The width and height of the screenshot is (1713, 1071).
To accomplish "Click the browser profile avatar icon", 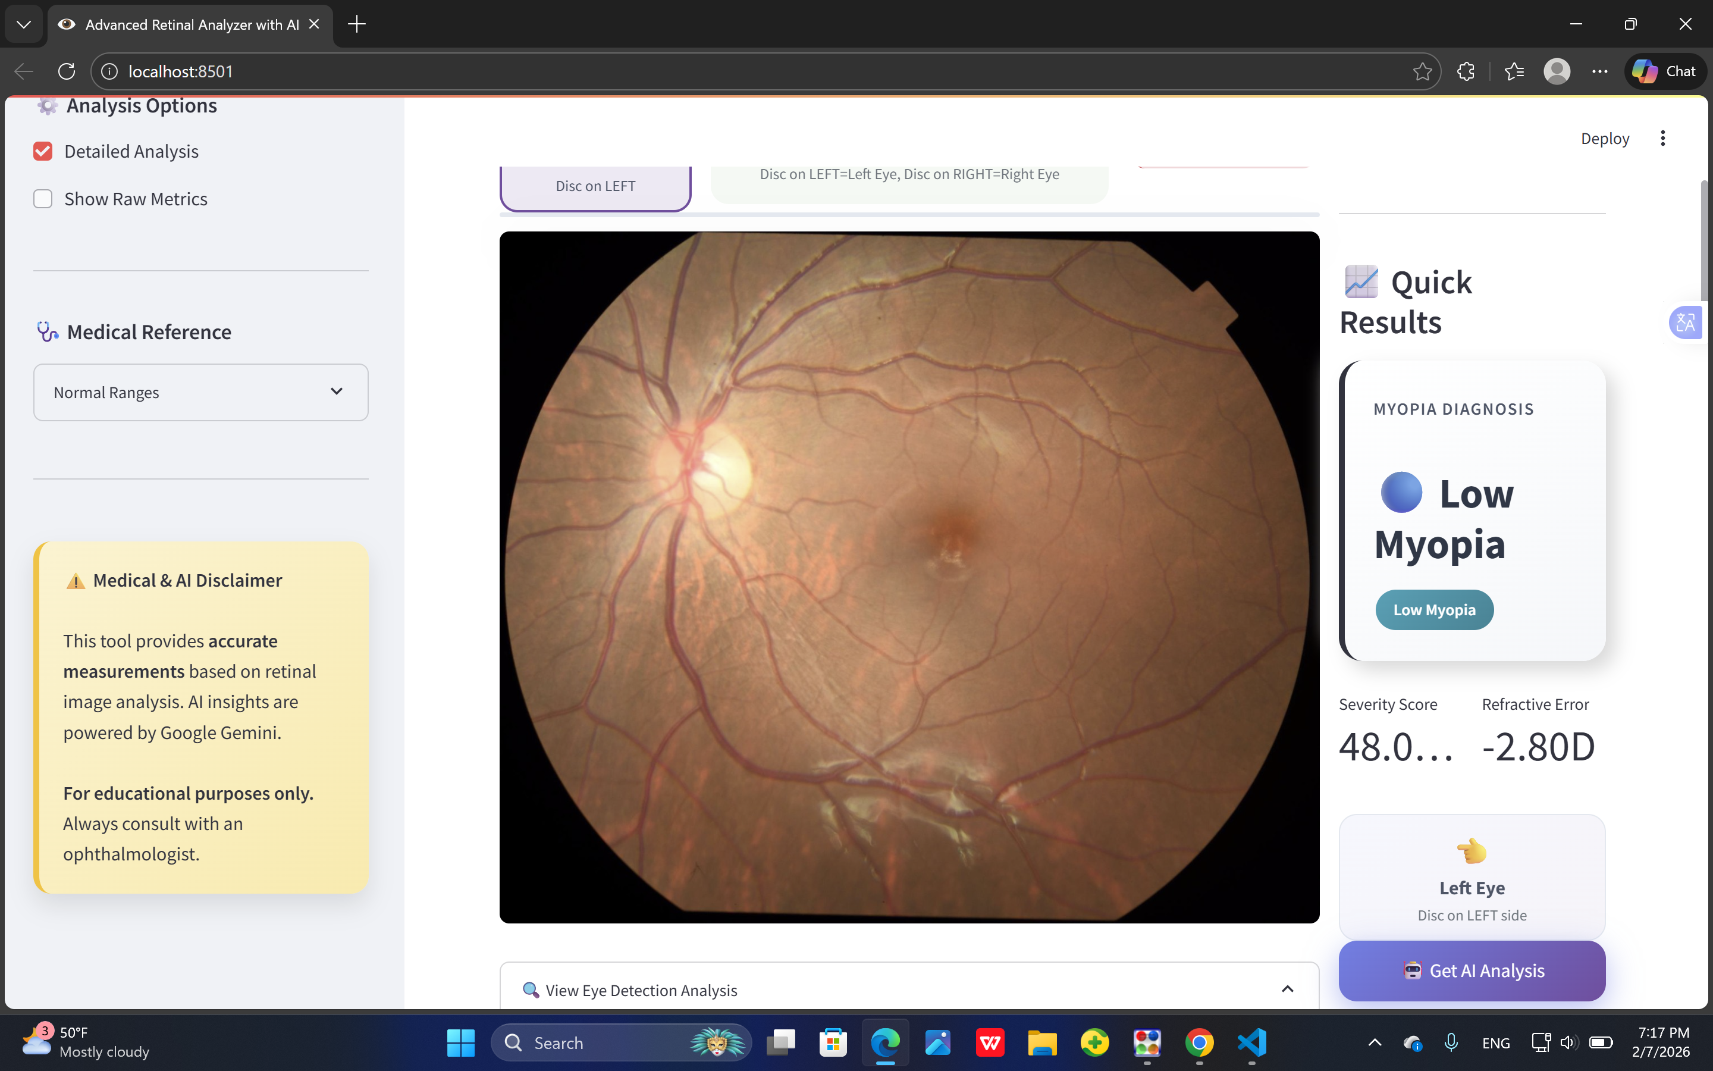I will 1557,71.
